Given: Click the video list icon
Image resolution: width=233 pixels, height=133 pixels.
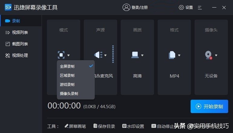Looking at the screenshot, I should (x=8, y=32).
